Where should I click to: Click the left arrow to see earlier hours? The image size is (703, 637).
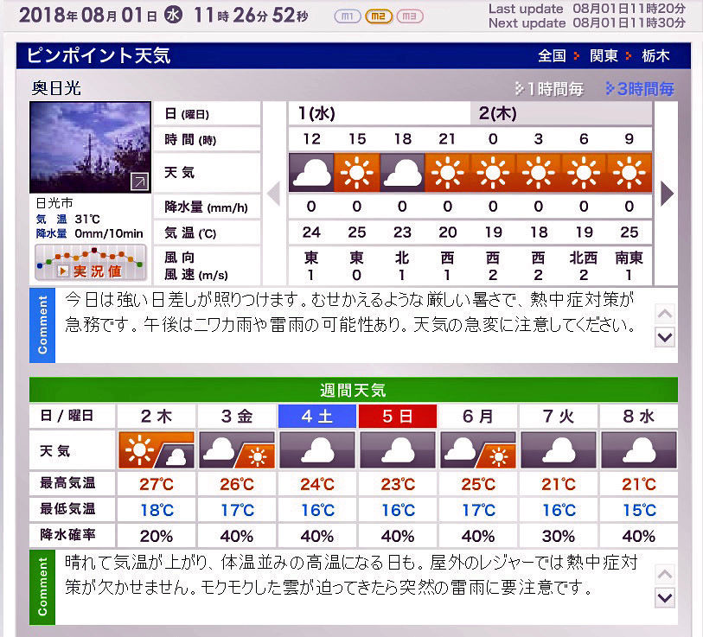click(x=275, y=194)
